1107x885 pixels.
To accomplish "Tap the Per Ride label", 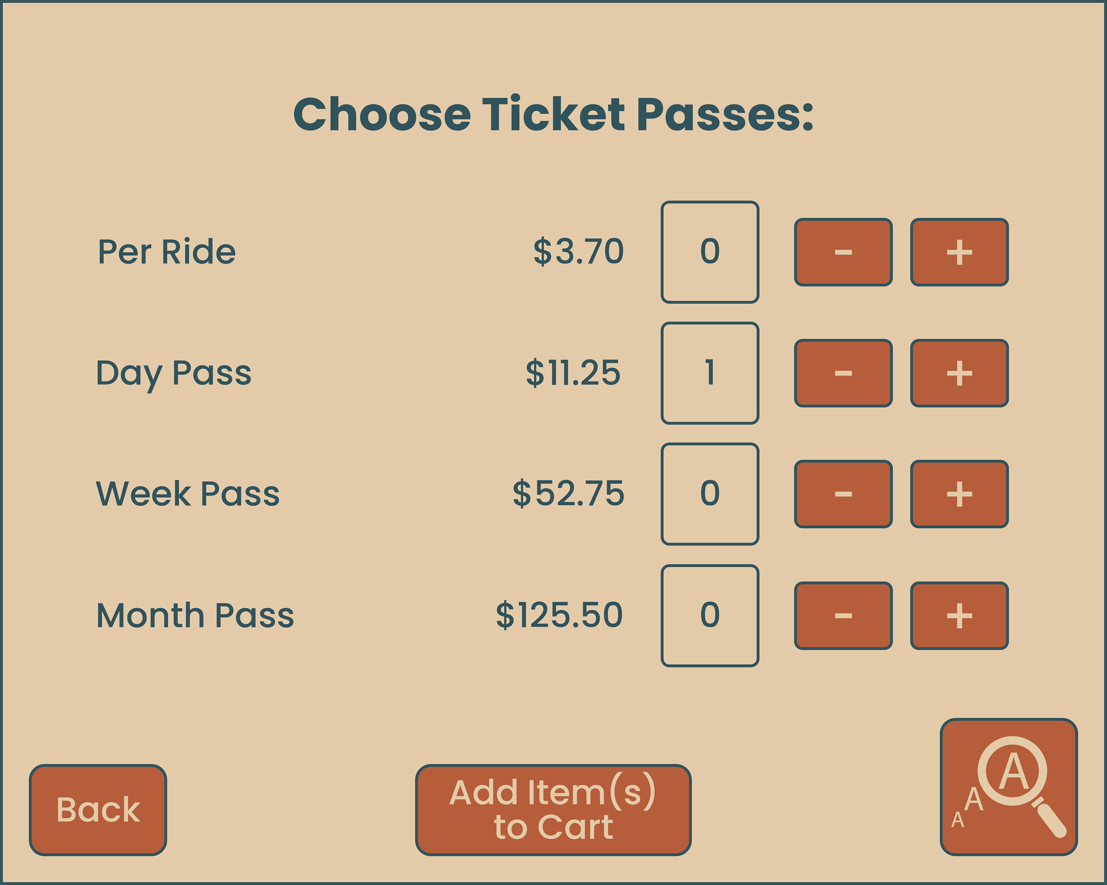I will click(167, 252).
